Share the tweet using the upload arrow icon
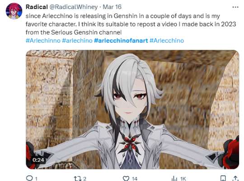Screen dimensions: 244x181 (x=235, y=178)
